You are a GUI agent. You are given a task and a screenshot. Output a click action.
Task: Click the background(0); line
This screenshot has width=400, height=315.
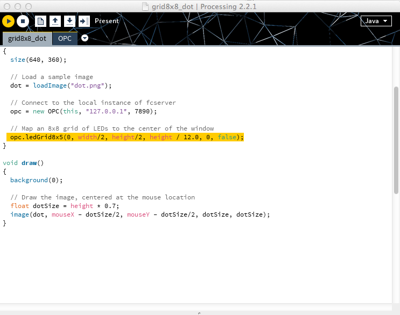[36, 180]
